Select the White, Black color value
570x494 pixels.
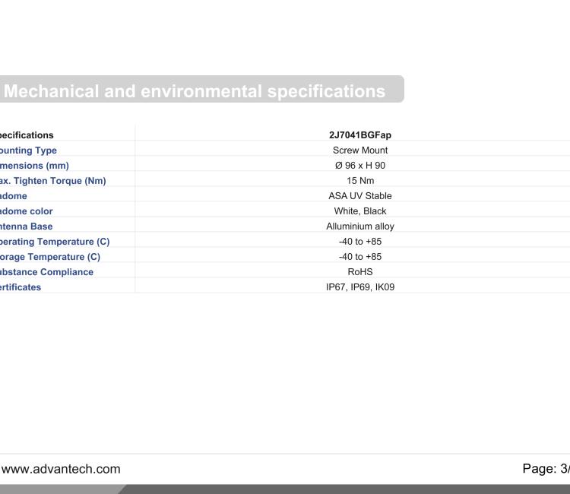[360, 211]
